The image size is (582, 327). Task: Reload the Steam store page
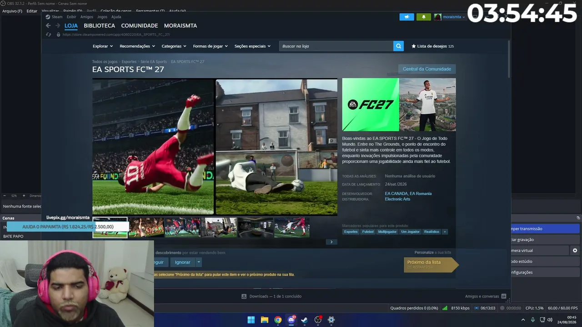[48, 35]
